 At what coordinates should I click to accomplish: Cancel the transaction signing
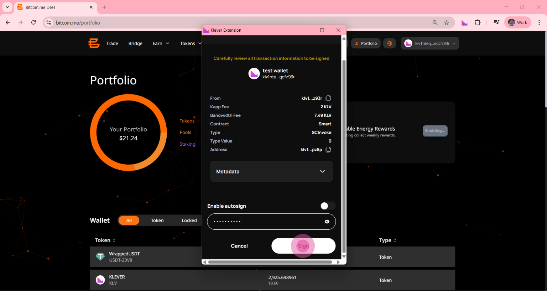coord(239,246)
